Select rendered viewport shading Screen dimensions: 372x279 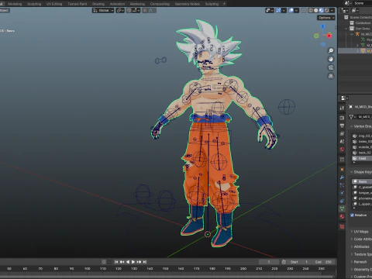point(326,10)
